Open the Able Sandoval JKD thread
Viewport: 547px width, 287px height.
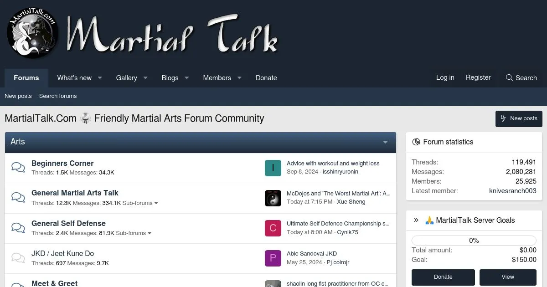312,254
